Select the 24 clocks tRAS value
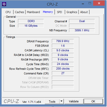The width and height of the screenshot is (107, 107). (63, 64)
